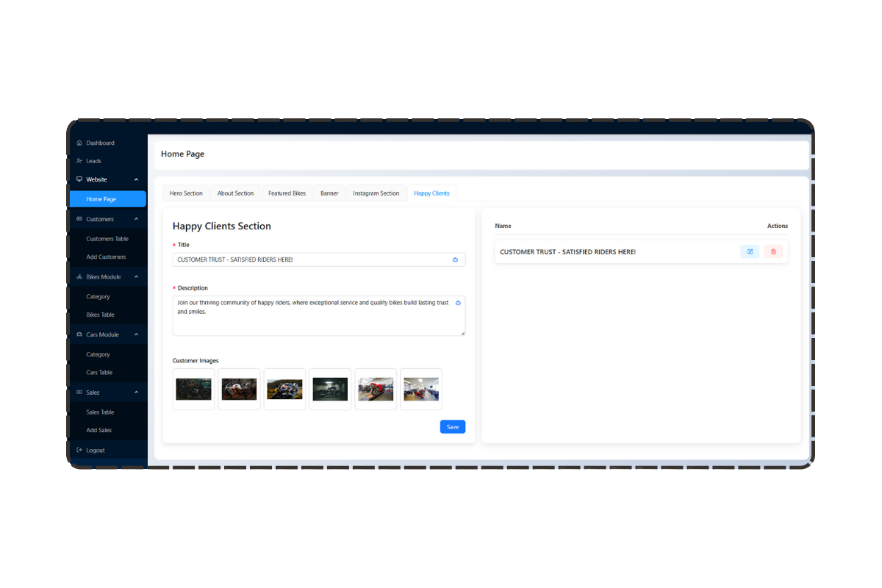This screenshot has width=882, height=588.
Task: Click the red trash delete icon
Action: tap(773, 251)
